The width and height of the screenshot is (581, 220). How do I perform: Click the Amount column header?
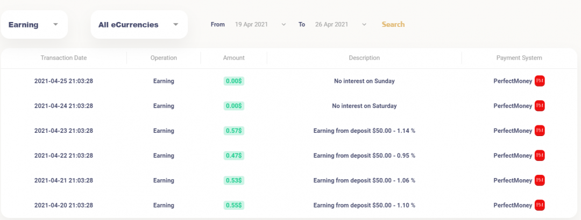[x=233, y=58]
